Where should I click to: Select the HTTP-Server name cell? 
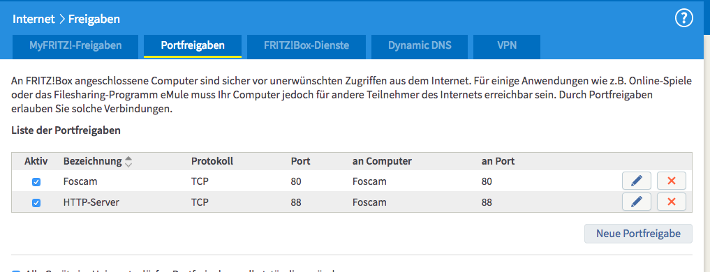tap(91, 202)
